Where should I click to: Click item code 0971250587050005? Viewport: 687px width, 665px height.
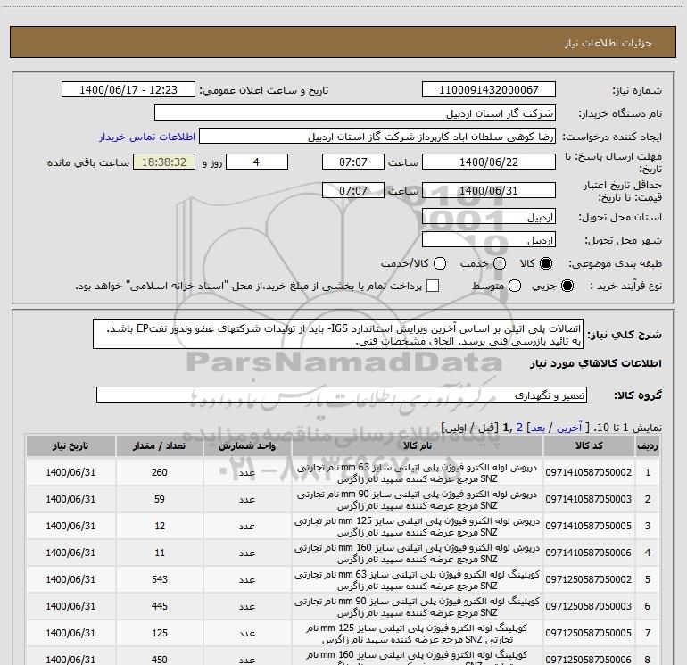pyautogui.click(x=589, y=633)
